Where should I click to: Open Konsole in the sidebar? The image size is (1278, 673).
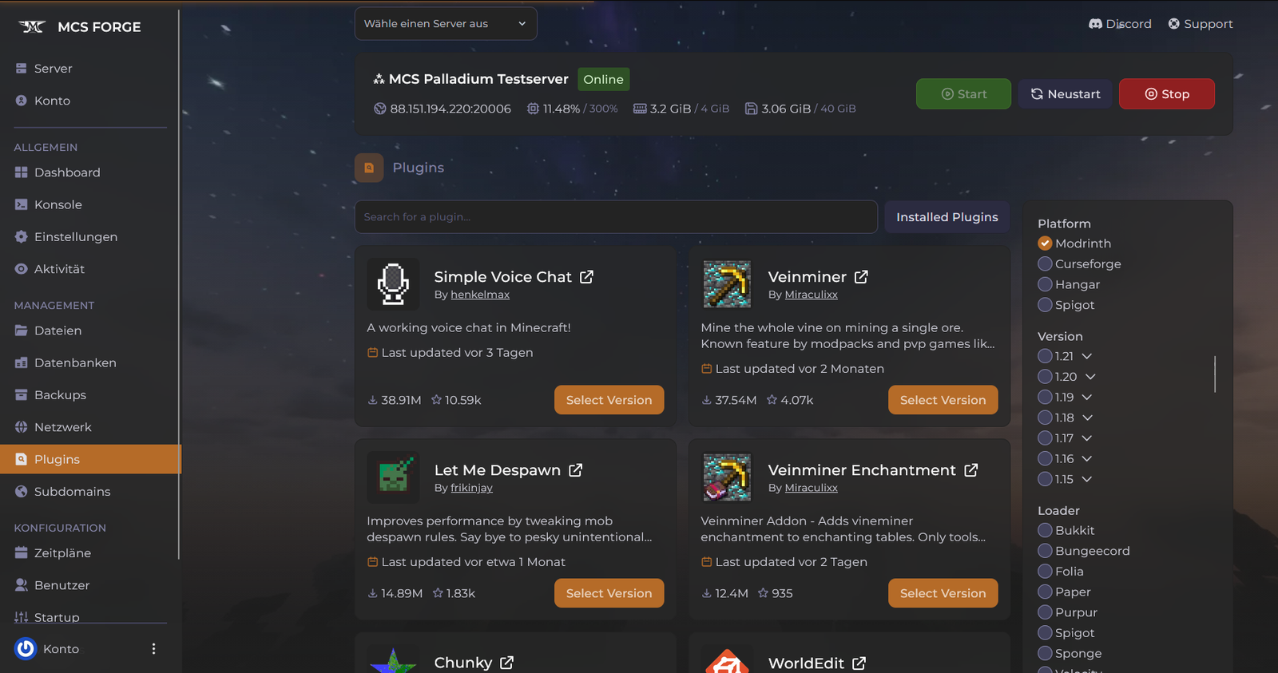pos(58,204)
